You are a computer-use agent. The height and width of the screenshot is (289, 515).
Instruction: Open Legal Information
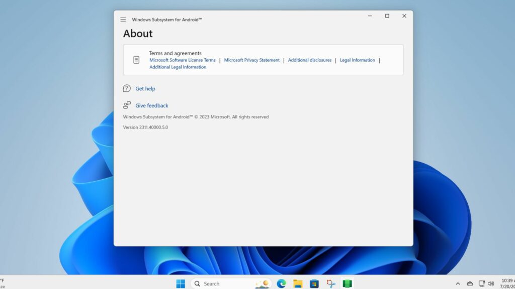(x=357, y=60)
